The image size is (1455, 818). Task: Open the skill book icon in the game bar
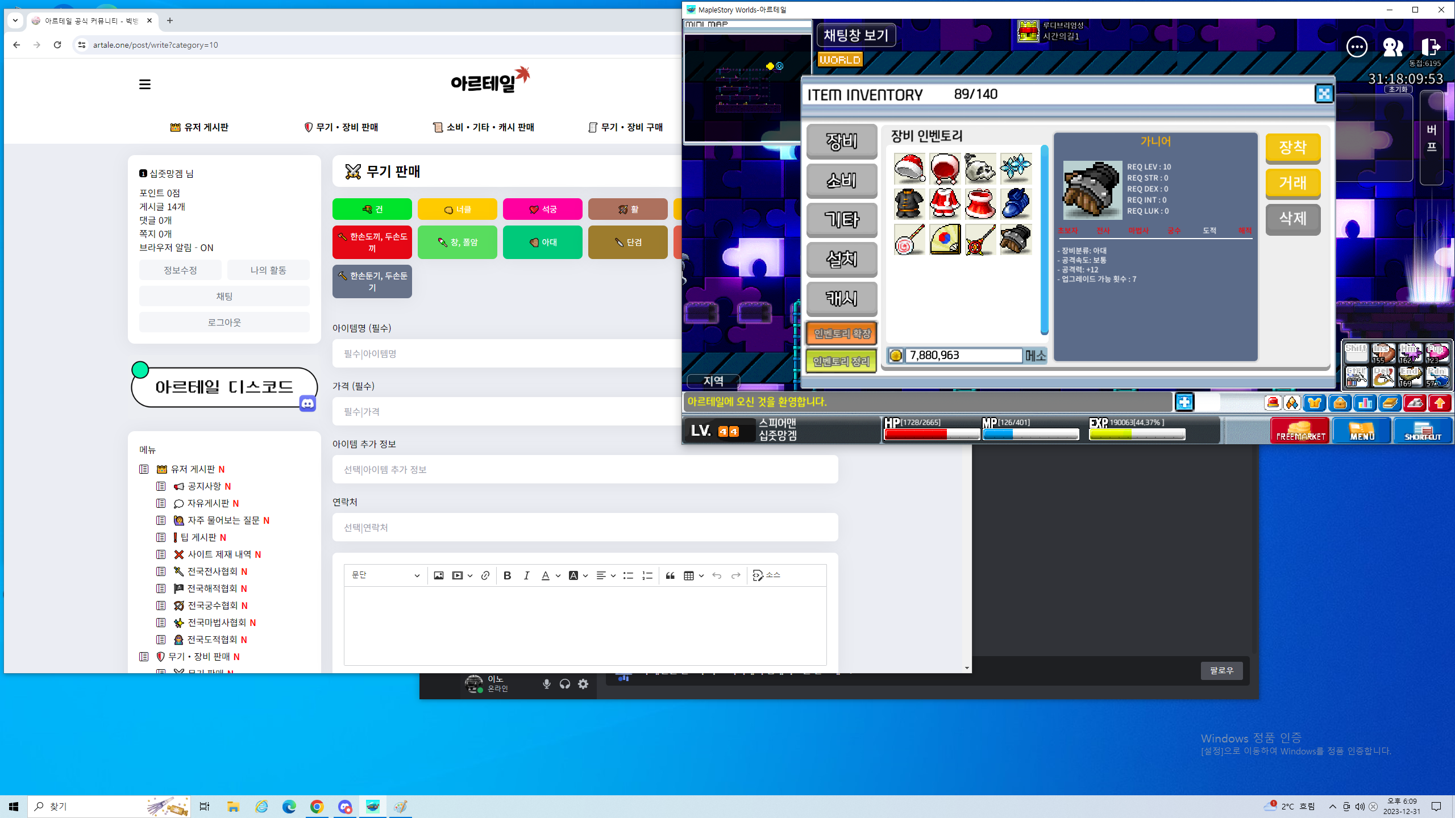tap(1390, 403)
